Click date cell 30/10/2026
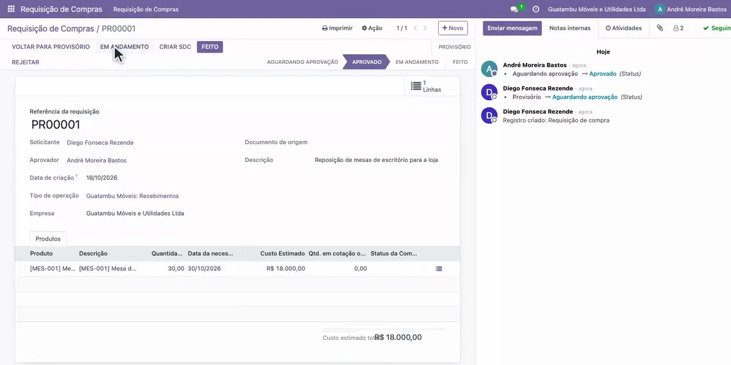Screen dimensions: 731x365 tap(204, 269)
